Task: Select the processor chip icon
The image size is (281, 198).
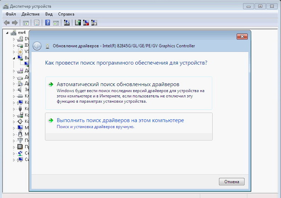Action: pyautogui.click(x=20, y=147)
